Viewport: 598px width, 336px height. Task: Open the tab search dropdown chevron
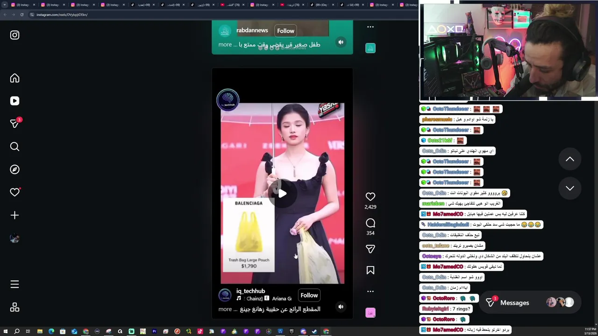(x=4, y=5)
